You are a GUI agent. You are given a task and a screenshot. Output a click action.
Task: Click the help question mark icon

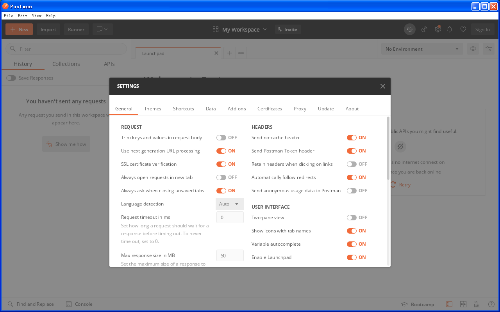coord(491,304)
